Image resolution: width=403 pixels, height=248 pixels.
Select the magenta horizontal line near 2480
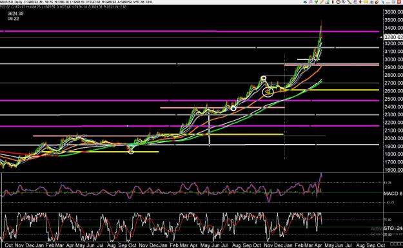pyautogui.click(x=190, y=101)
